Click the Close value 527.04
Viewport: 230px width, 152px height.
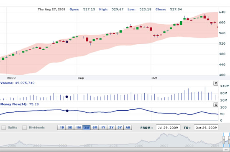point(176,9)
